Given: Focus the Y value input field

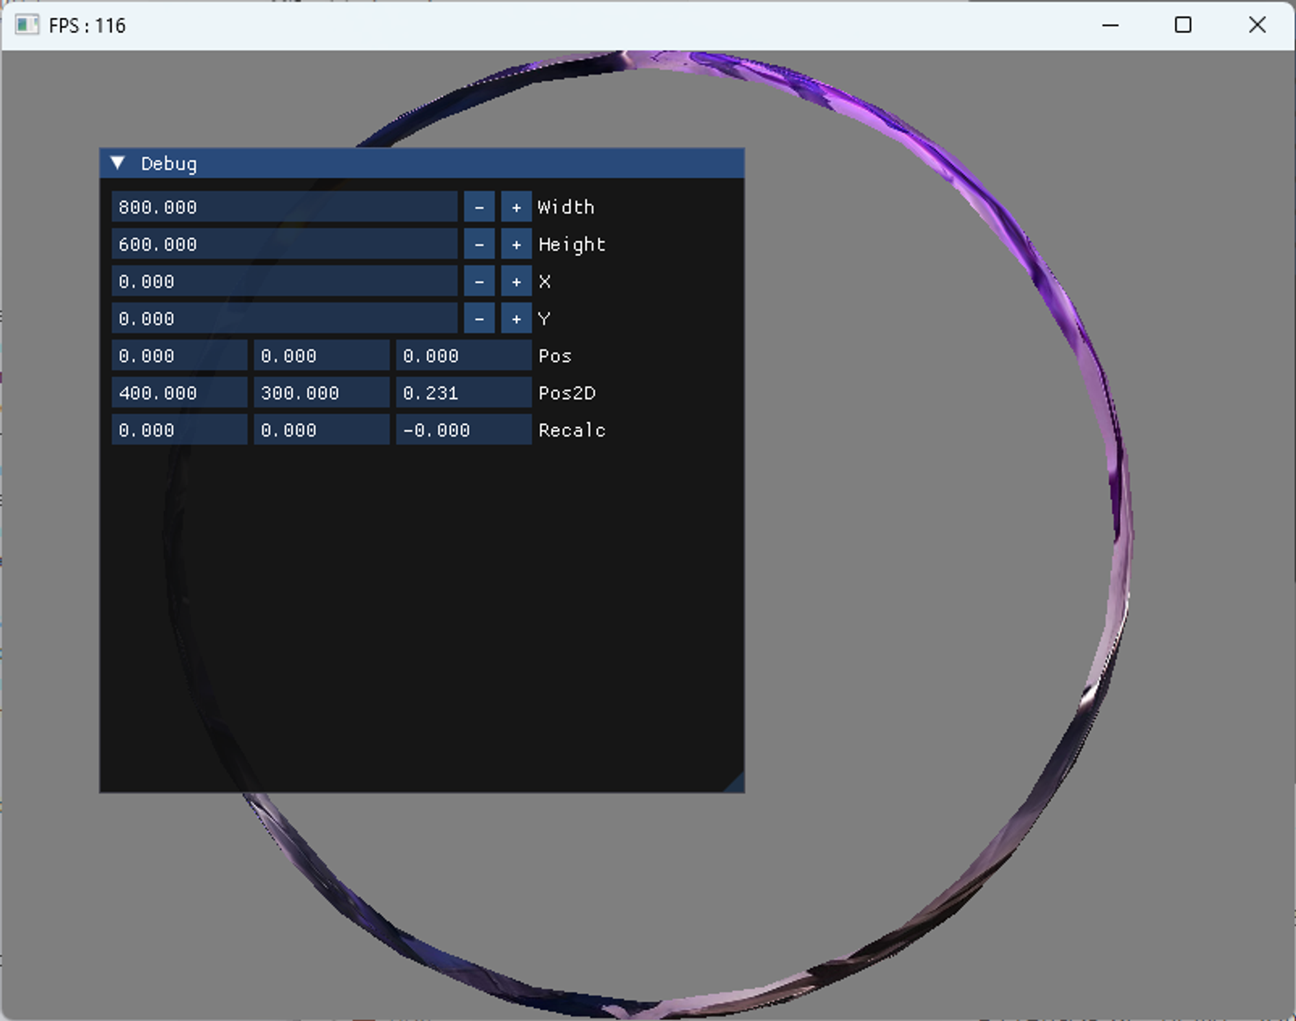Looking at the screenshot, I should pos(284,319).
